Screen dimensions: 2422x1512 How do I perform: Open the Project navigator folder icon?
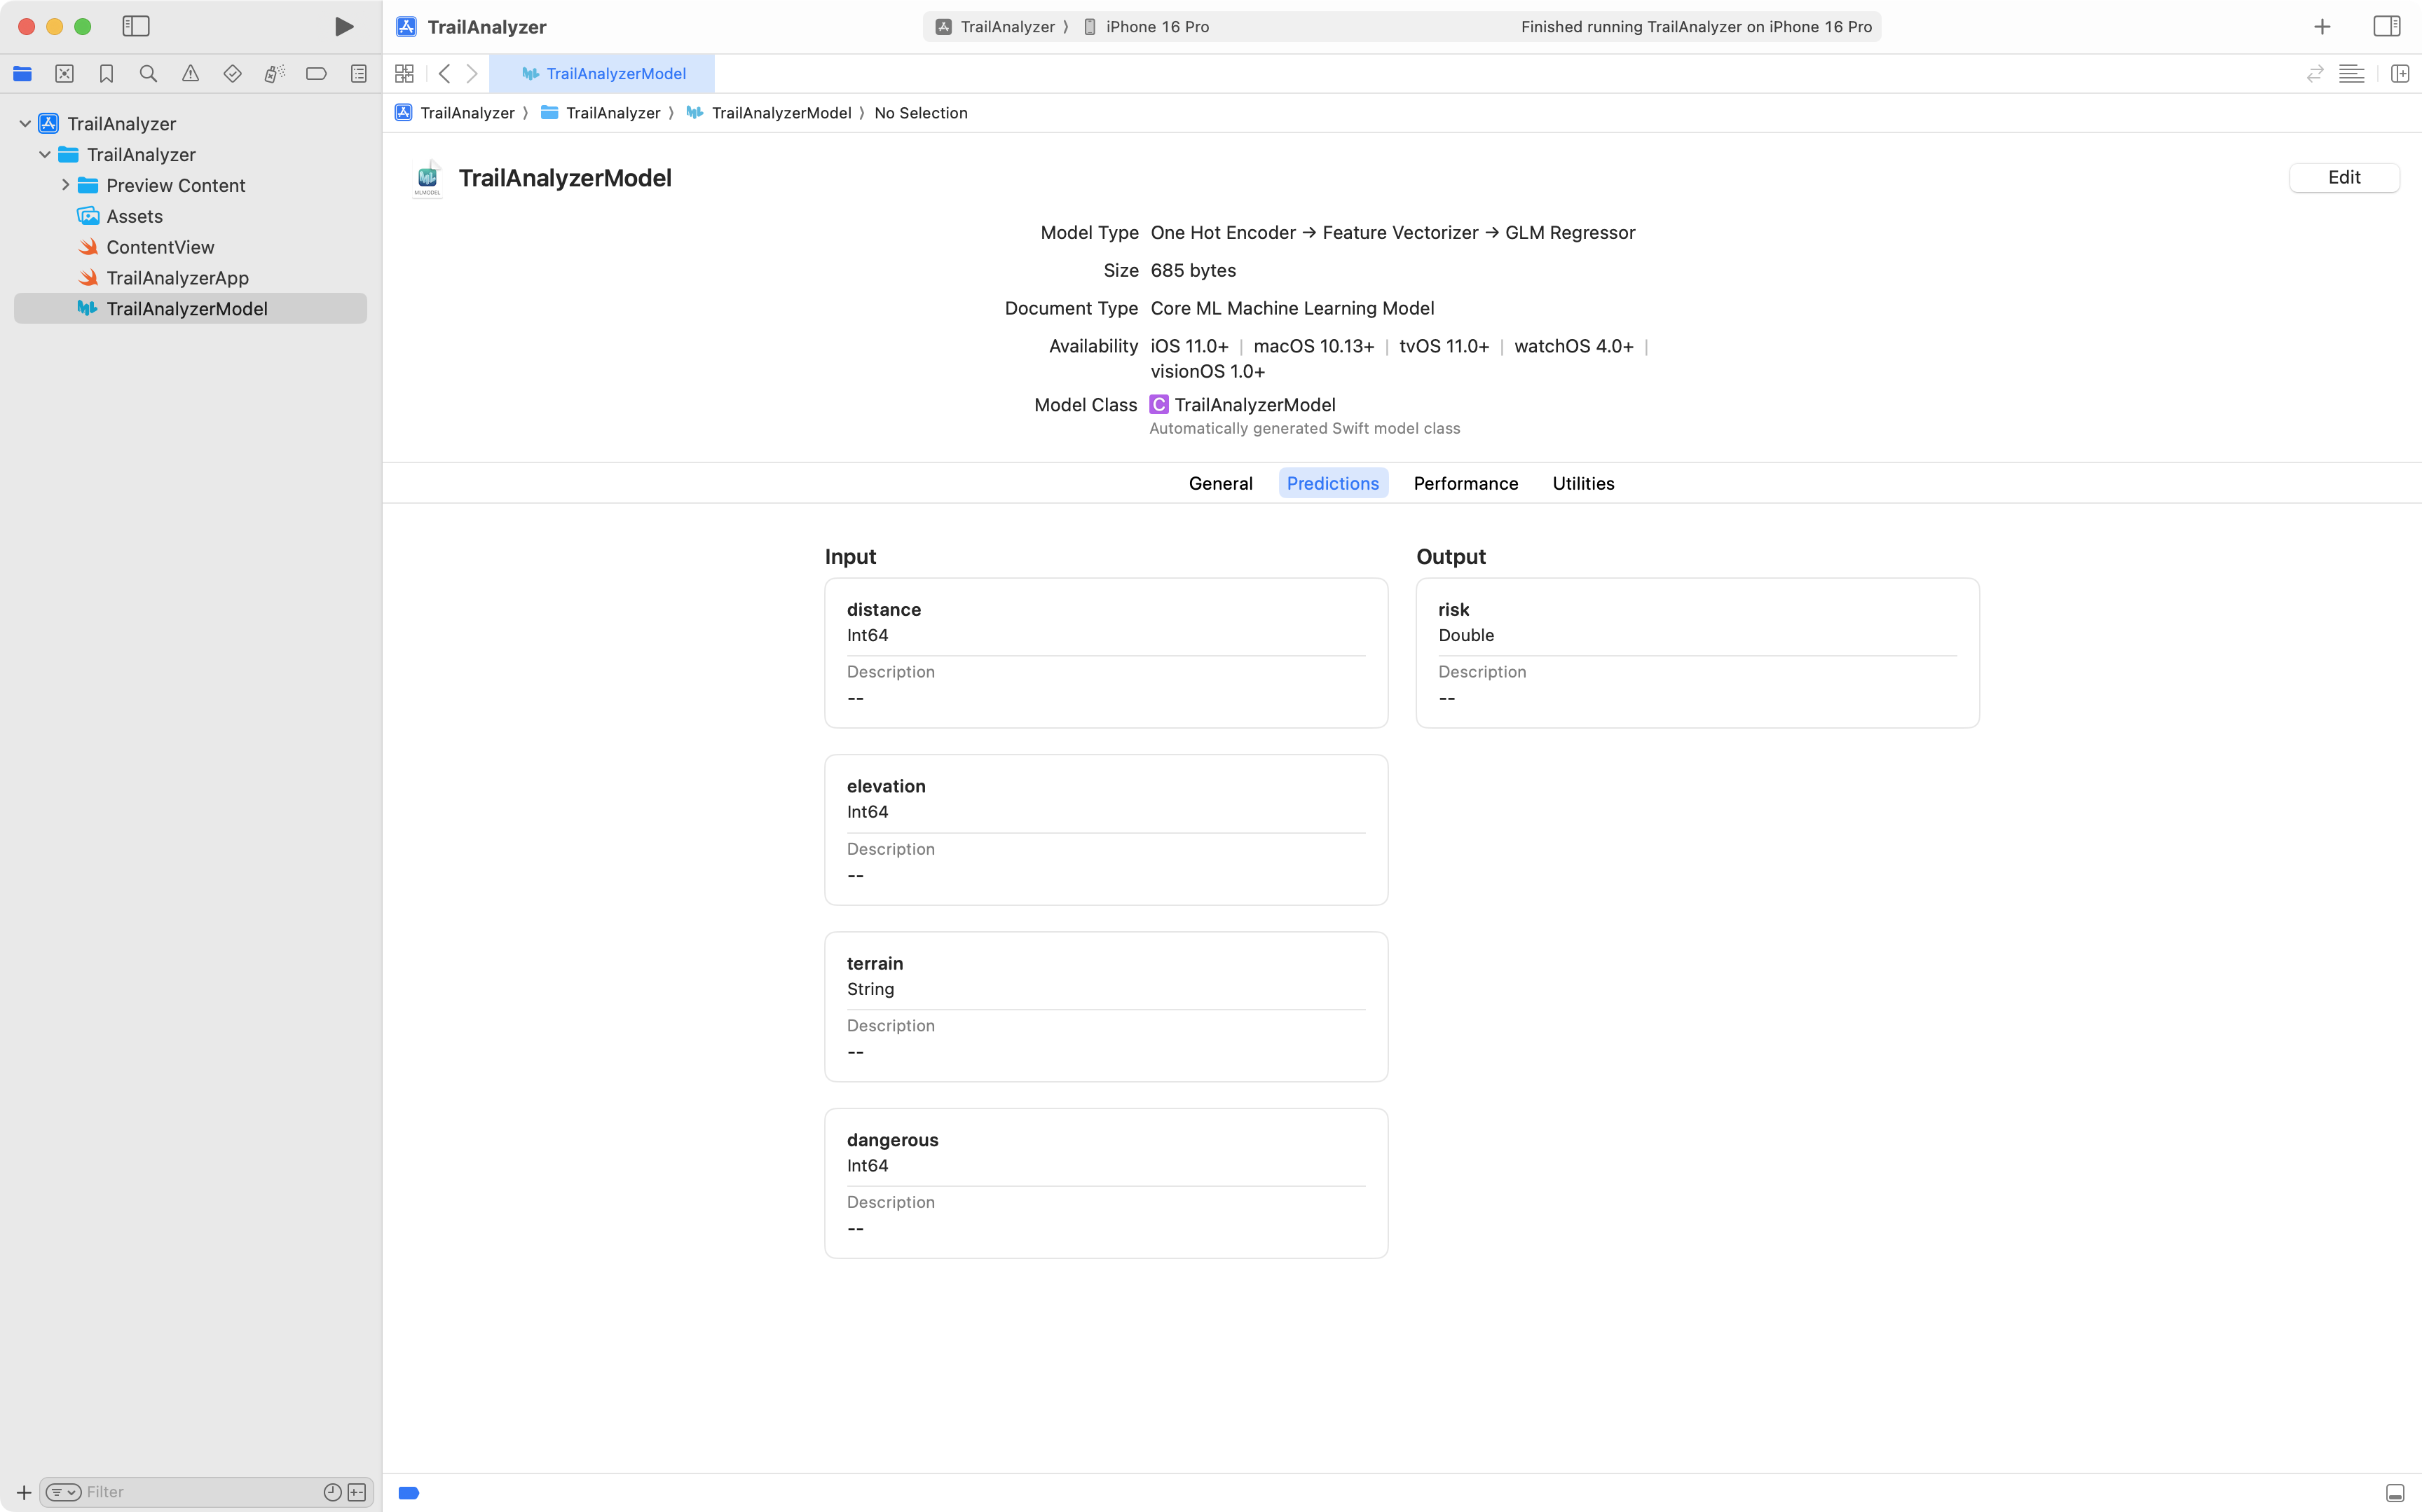pos(22,73)
